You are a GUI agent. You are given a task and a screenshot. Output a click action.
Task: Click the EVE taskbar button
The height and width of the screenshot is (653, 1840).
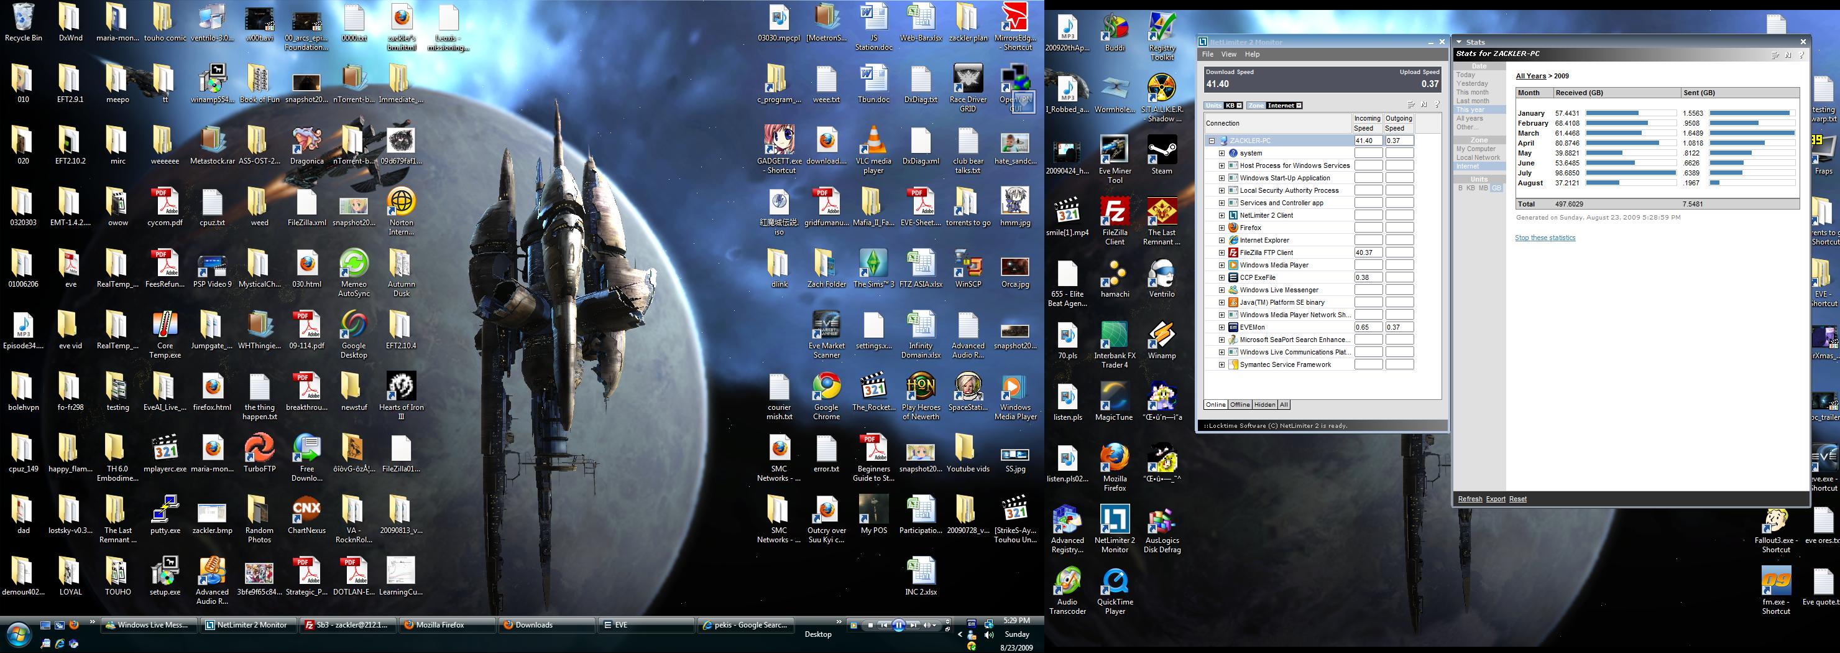pos(646,625)
